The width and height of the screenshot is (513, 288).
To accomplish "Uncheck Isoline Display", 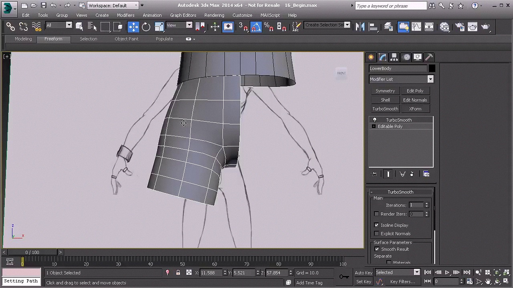I will [x=376, y=225].
